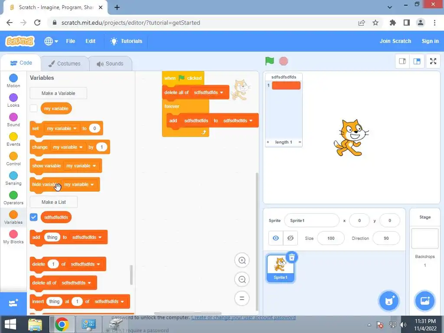The width and height of the screenshot is (444, 333).
Task: Click the thing field in add block
Action: pyautogui.click(x=52, y=237)
